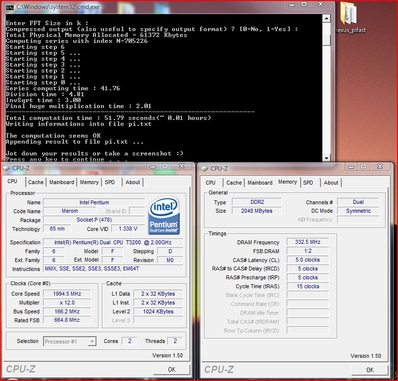
Task: Click the processor Name field 'Intel Pentium'
Action: click(94, 202)
